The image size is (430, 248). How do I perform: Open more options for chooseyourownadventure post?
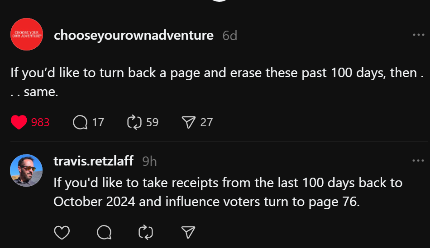[x=418, y=35]
